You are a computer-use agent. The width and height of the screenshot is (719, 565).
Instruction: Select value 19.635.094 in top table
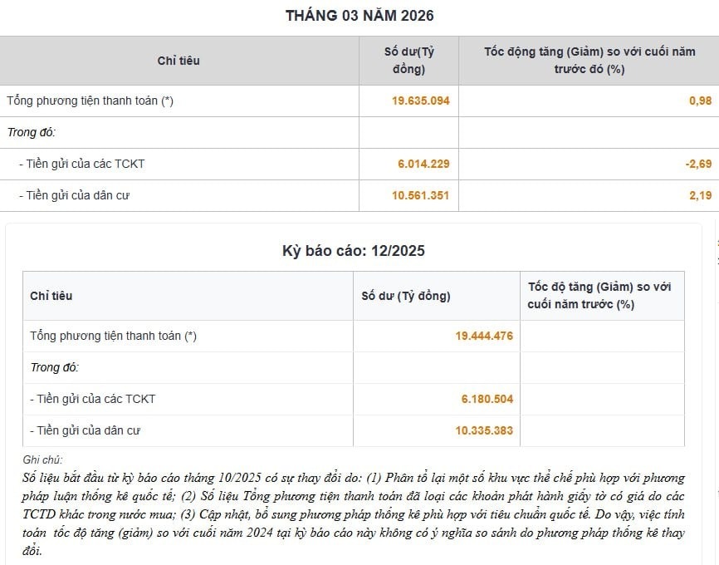click(420, 101)
